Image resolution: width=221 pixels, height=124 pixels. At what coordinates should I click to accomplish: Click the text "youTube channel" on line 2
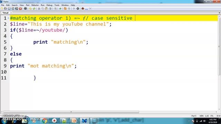click(x=84, y=24)
